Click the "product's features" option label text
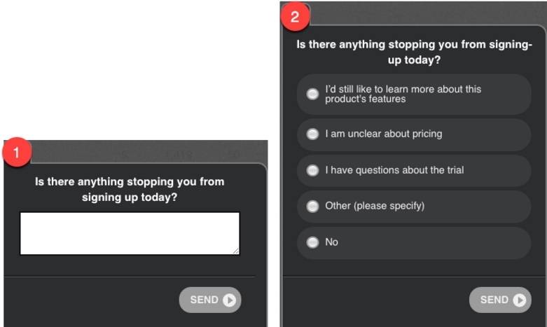The height and width of the screenshot is (327, 547). pos(365,99)
